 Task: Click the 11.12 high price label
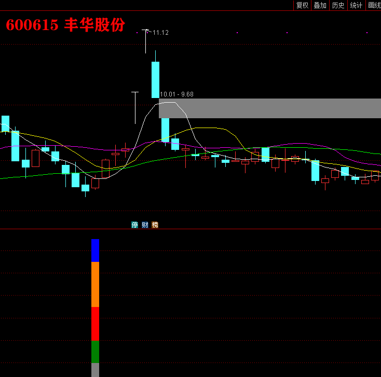160,33
